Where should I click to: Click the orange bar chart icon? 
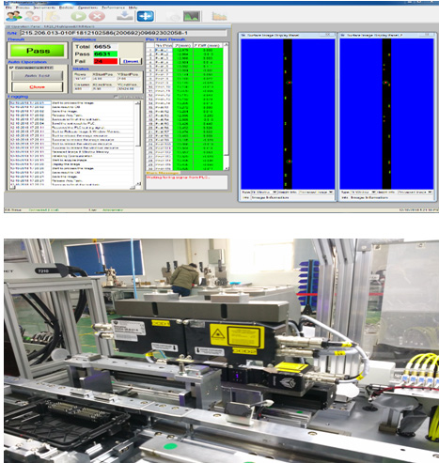219,16
